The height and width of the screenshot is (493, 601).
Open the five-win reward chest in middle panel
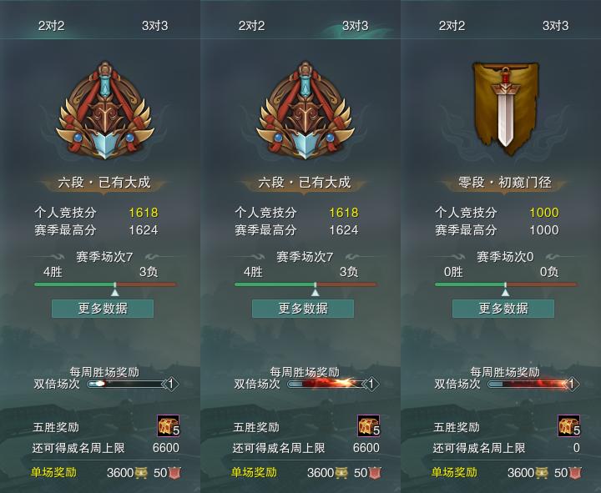point(369,425)
